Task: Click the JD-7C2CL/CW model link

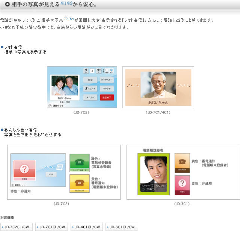Action: (x=17, y=227)
